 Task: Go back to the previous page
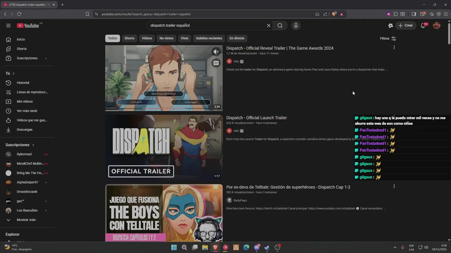pyautogui.click(x=5, y=14)
